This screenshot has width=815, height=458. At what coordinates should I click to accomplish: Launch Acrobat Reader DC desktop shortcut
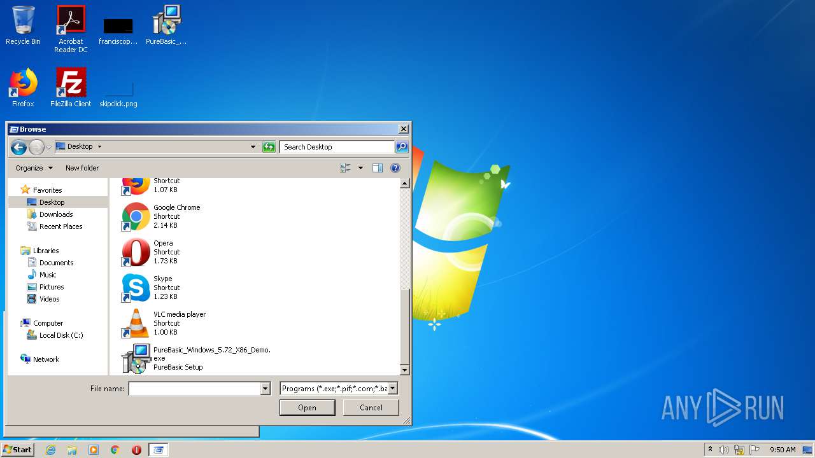[x=71, y=29]
